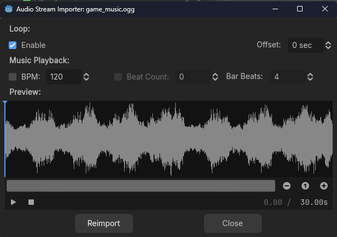
Task: Click the 0.00 current time text
Action: [x=273, y=202]
